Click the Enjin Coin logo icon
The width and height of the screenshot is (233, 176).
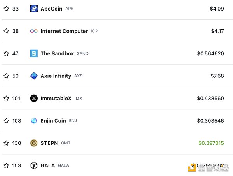coord(34,121)
